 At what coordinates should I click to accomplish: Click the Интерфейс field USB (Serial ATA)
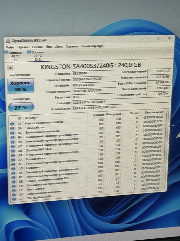click(x=94, y=85)
